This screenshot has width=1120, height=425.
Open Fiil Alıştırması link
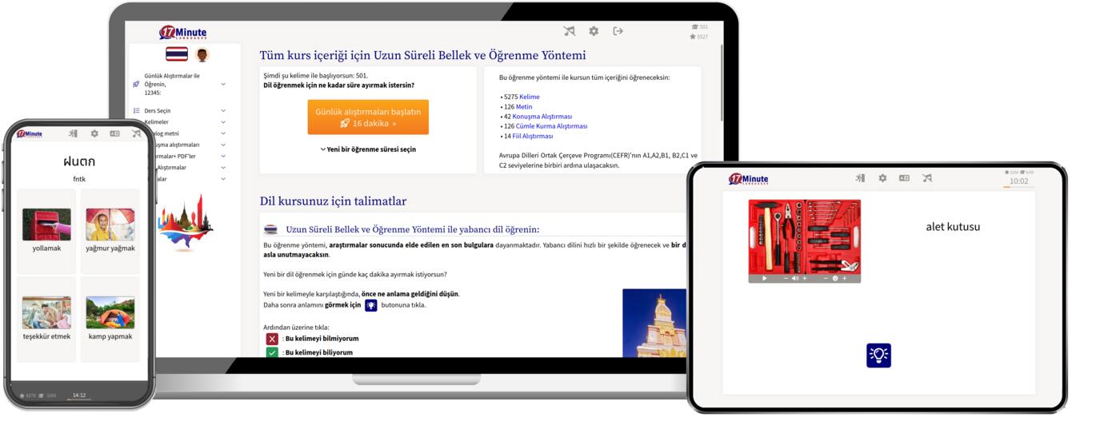click(533, 136)
